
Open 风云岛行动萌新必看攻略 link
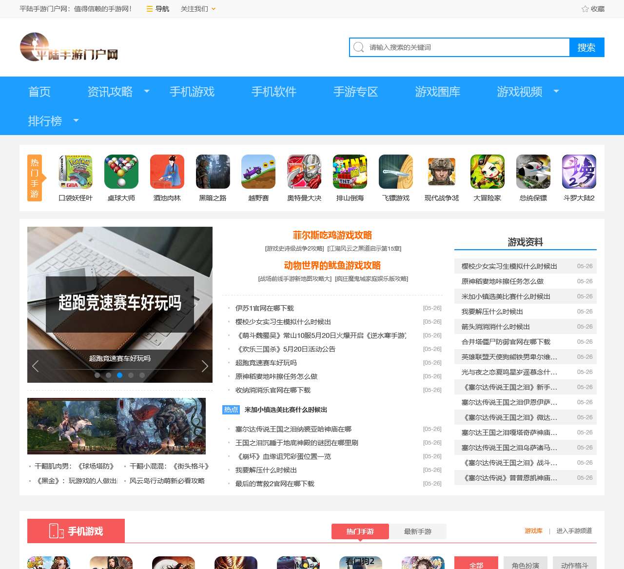(167, 481)
